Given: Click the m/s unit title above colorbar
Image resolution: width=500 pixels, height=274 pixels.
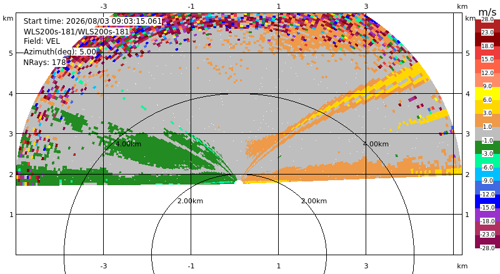Looking at the screenshot, I should (487, 12).
